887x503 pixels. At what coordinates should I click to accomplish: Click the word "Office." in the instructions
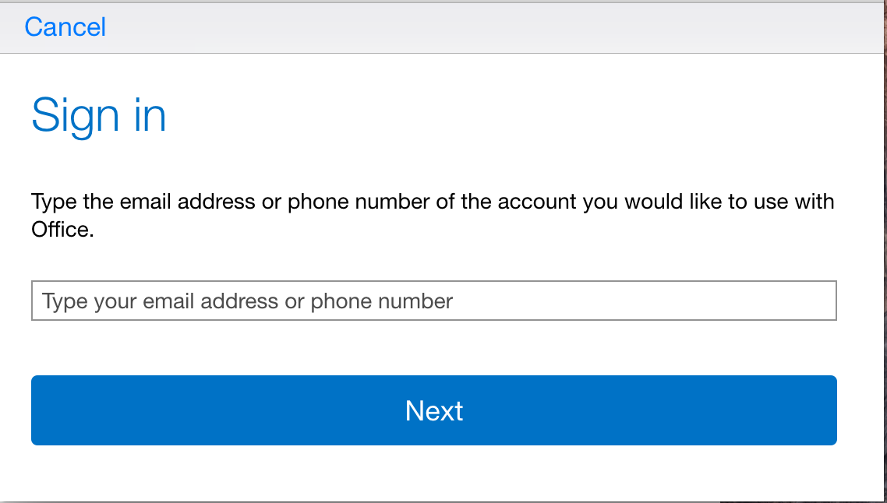coord(62,230)
